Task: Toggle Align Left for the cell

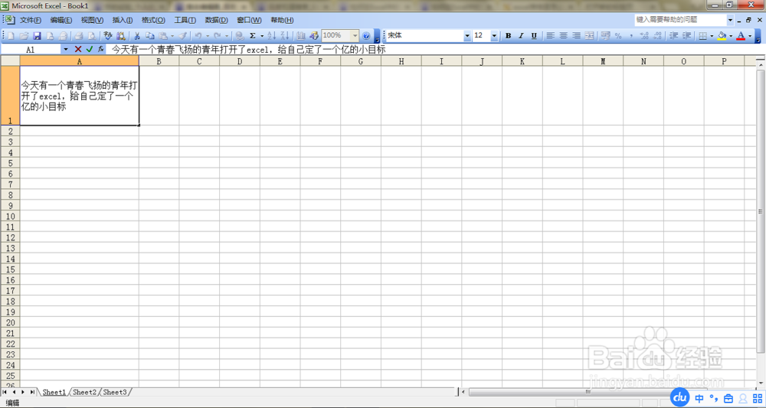Action: click(x=551, y=36)
